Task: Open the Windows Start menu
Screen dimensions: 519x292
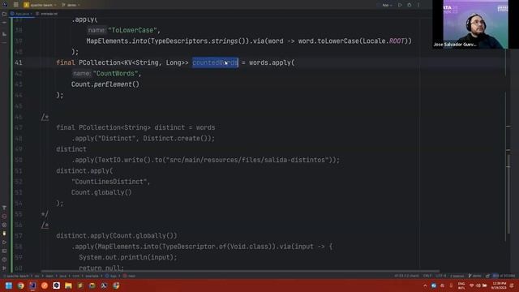Action: [x=9, y=286]
